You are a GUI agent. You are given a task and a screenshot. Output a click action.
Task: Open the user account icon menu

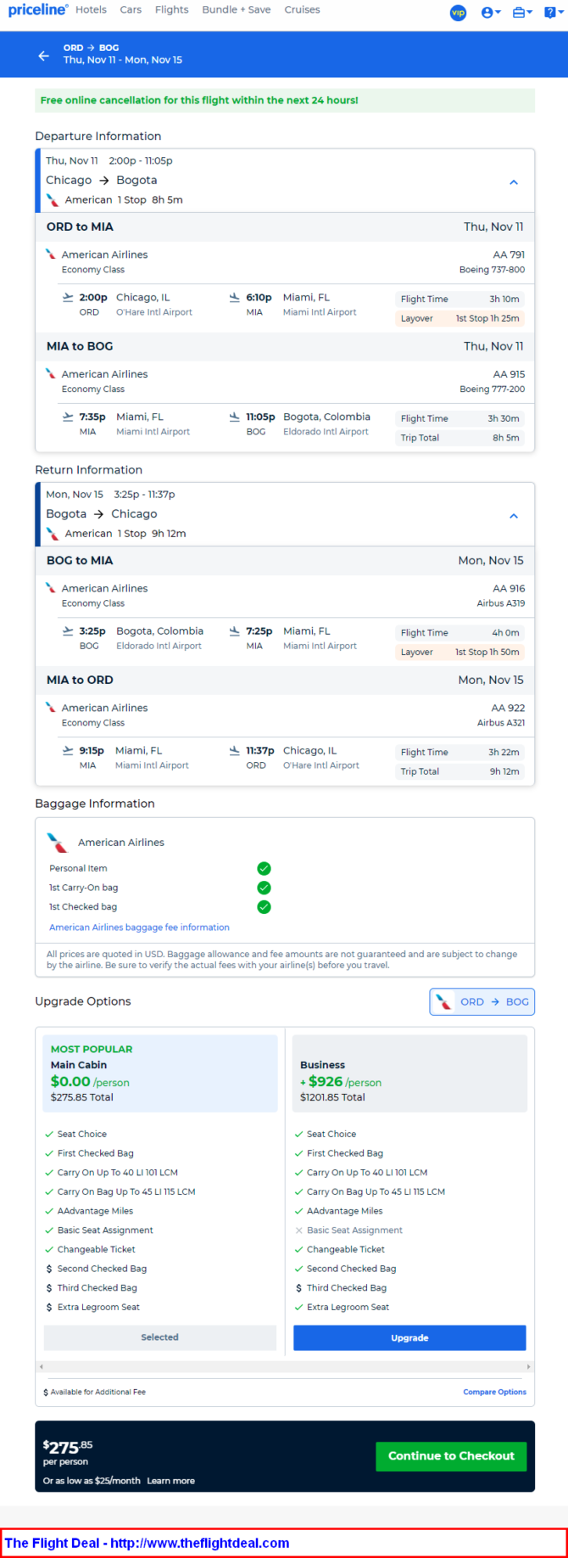pos(491,13)
